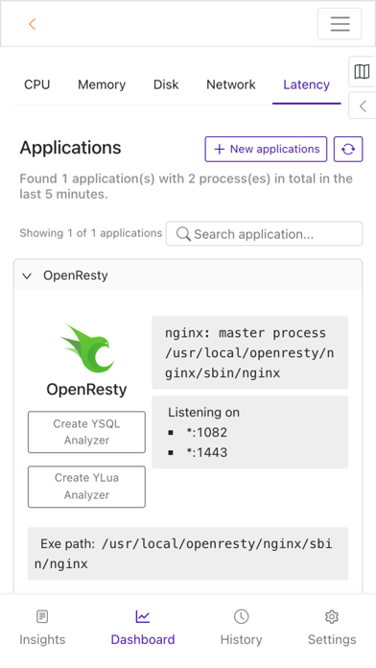Click the OpenResty bird logo
The image size is (376, 668).
pos(87,349)
